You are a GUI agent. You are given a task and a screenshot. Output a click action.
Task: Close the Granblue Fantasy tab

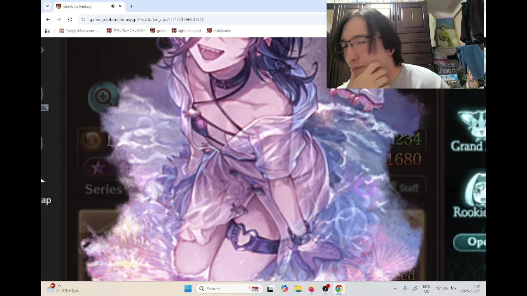pos(120,6)
